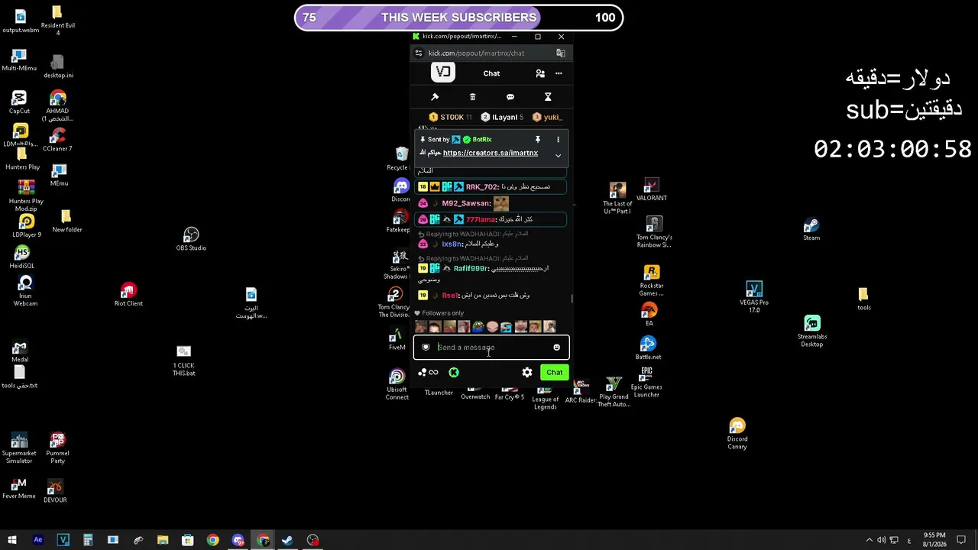Screen dimensions: 978x550
Task: Click the taskbar volume icon
Action: click(x=881, y=540)
